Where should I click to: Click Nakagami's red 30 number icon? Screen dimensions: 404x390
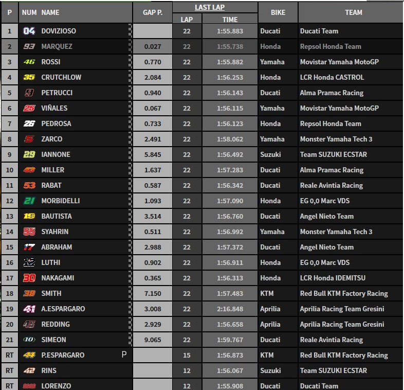29,278
